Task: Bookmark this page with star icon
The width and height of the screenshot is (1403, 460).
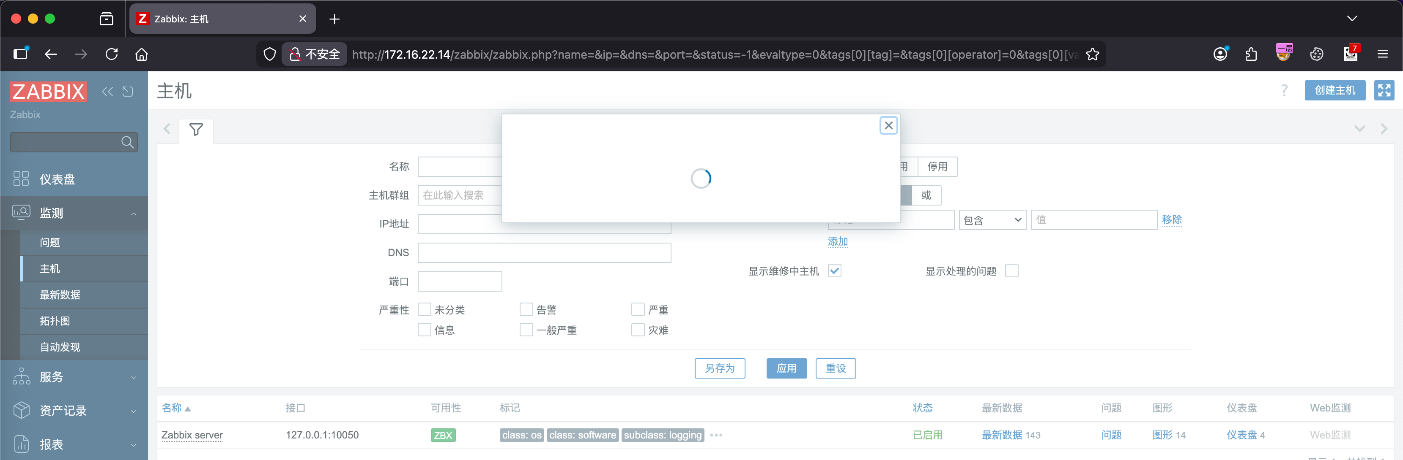Action: [1092, 54]
